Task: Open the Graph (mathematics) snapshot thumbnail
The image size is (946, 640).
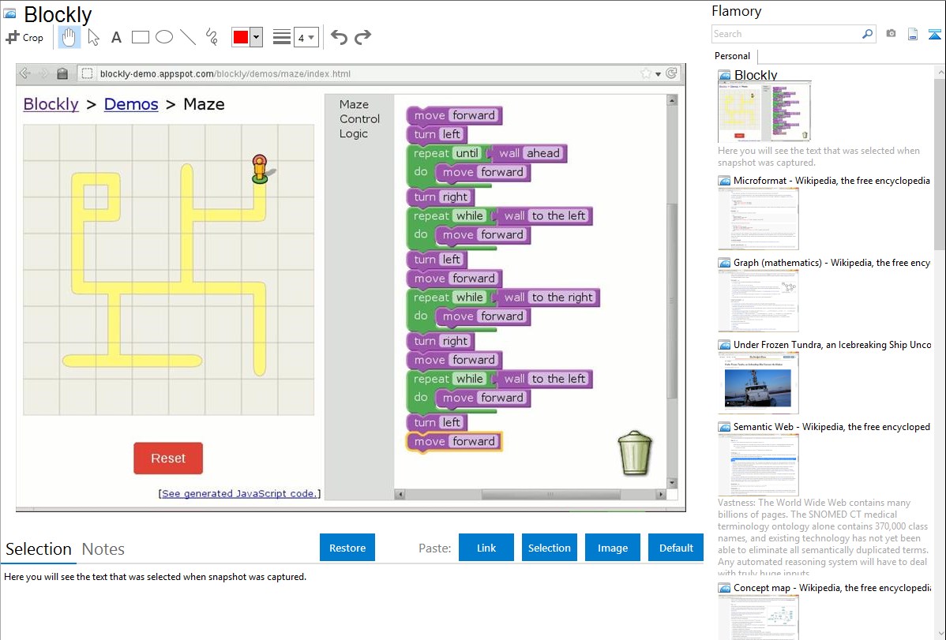Action: tap(758, 301)
